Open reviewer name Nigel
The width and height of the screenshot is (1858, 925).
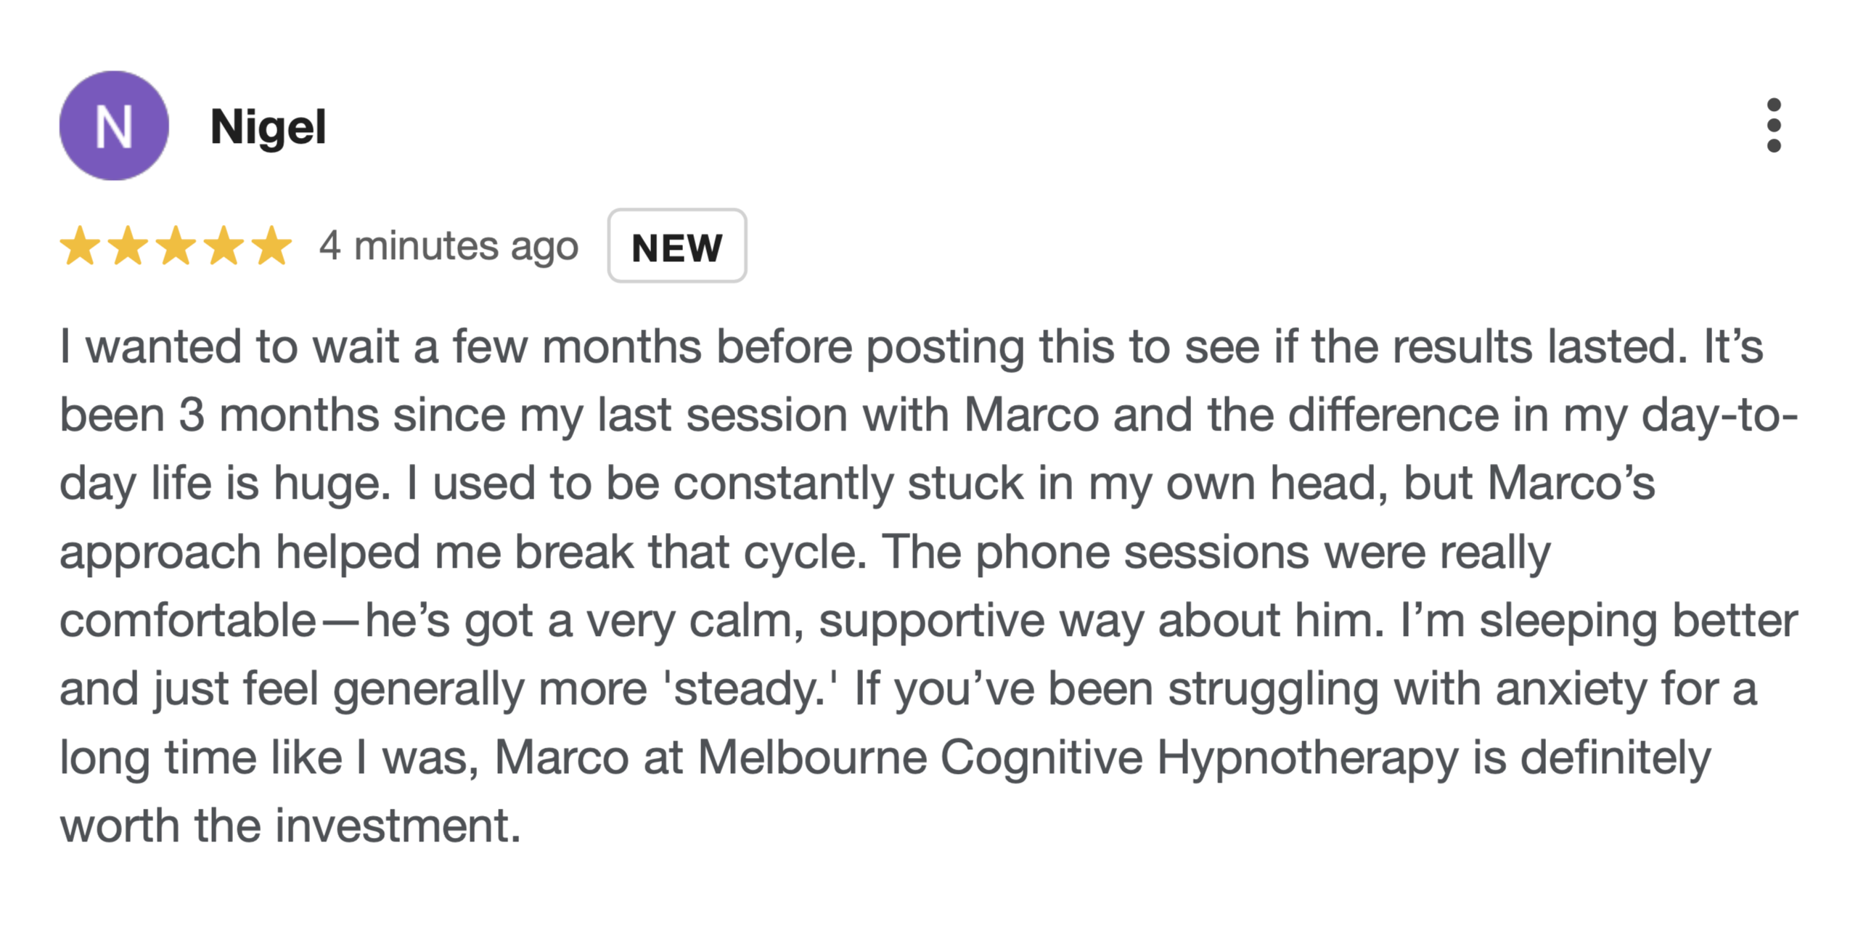(268, 127)
